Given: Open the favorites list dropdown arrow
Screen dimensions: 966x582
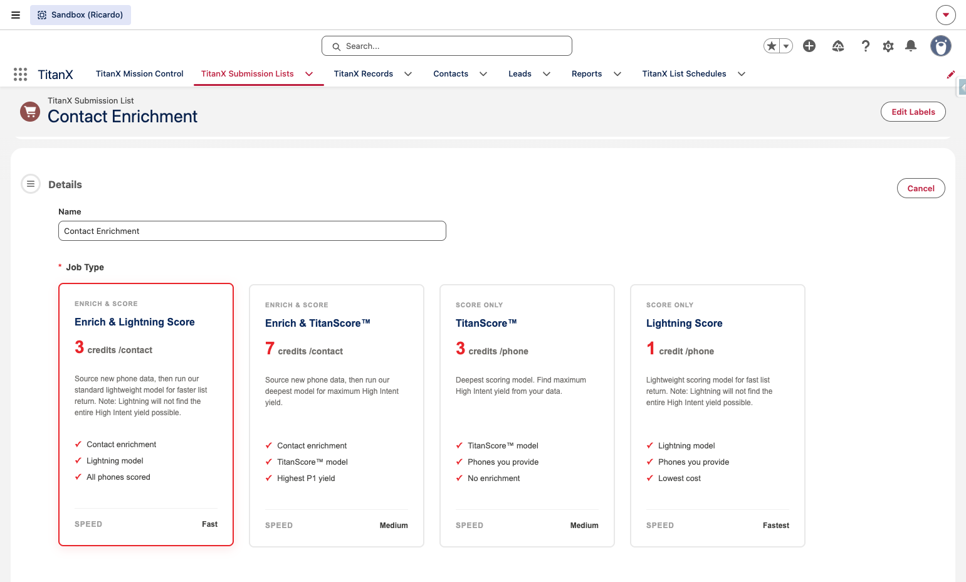Looking at the screenshot, I should coord(786,46).
